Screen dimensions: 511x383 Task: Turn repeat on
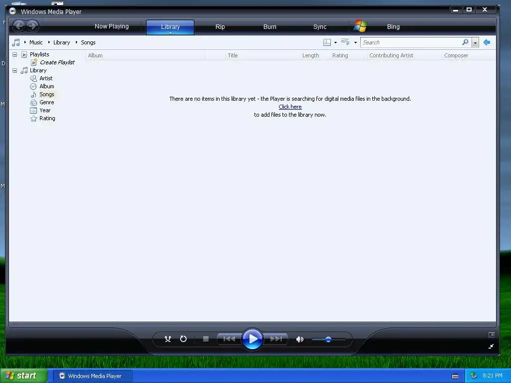(184, 339)
